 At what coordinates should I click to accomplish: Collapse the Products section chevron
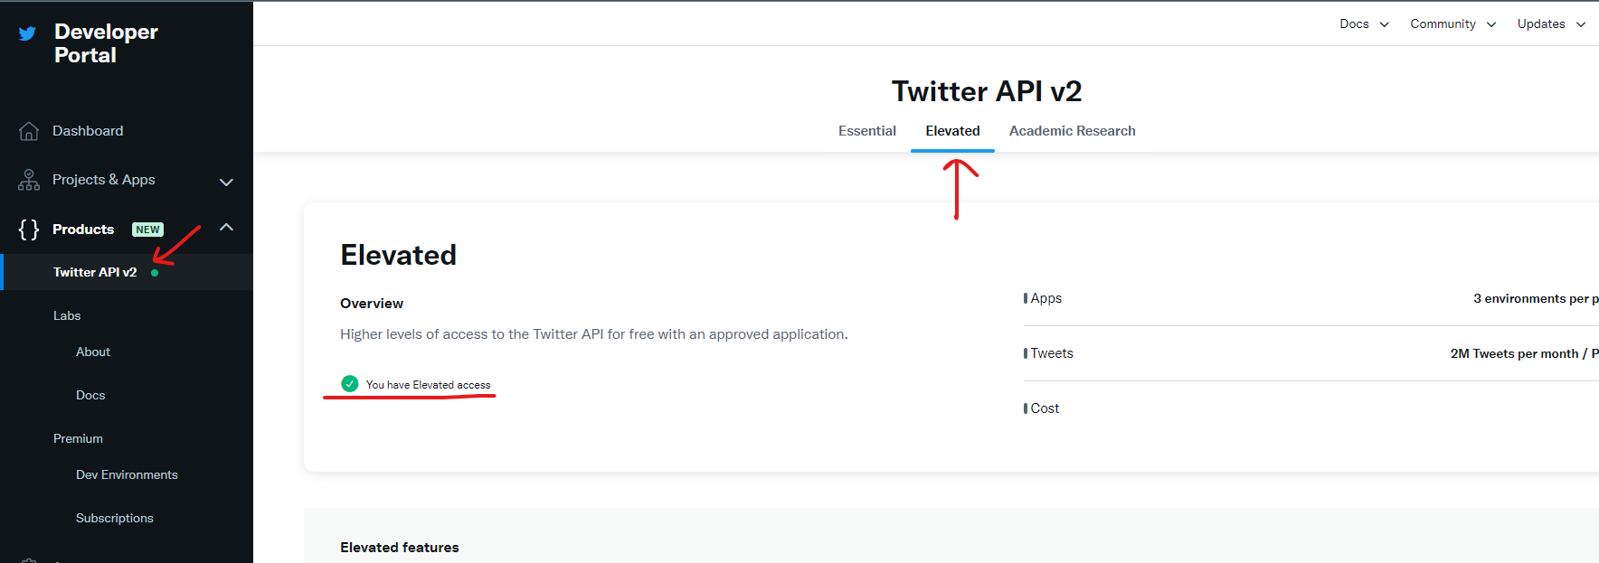pyautogui.click(x=226, y=228)
